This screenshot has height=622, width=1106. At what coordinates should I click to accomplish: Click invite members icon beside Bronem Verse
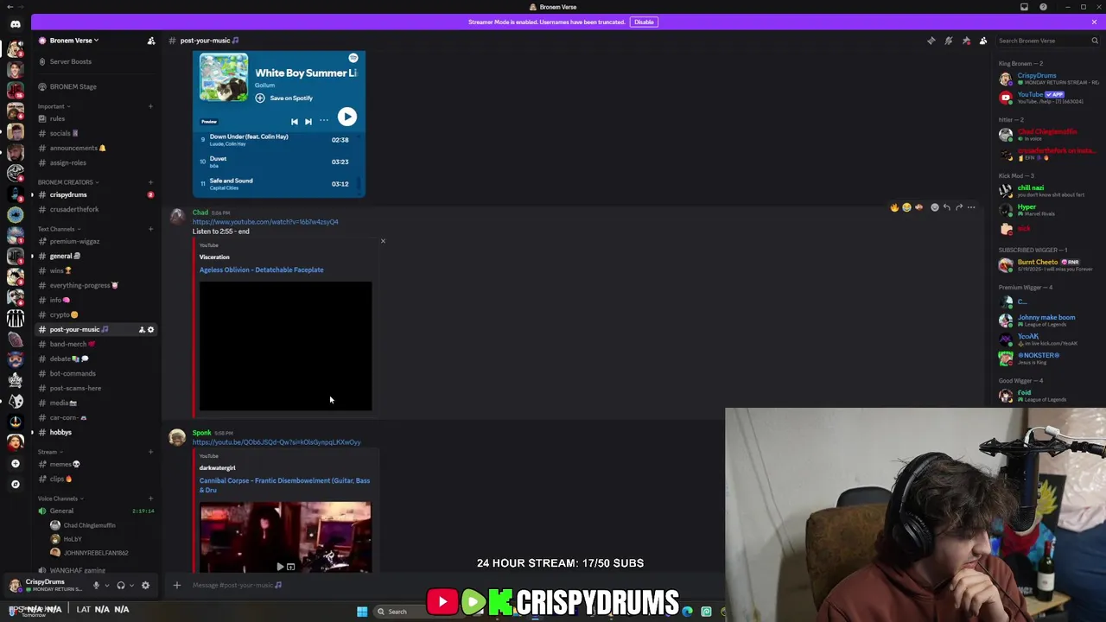click(x=151, y=41)
